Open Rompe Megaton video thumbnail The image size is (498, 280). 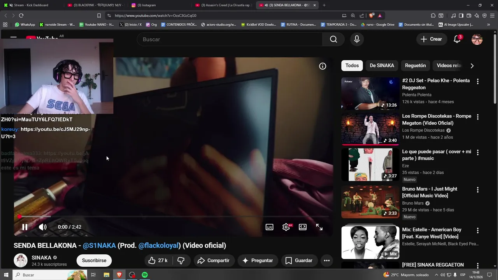tap(370, 129)
